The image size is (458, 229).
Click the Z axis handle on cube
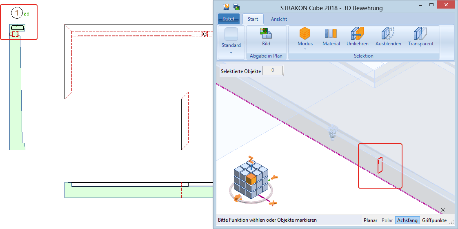[x=251, y=160]
